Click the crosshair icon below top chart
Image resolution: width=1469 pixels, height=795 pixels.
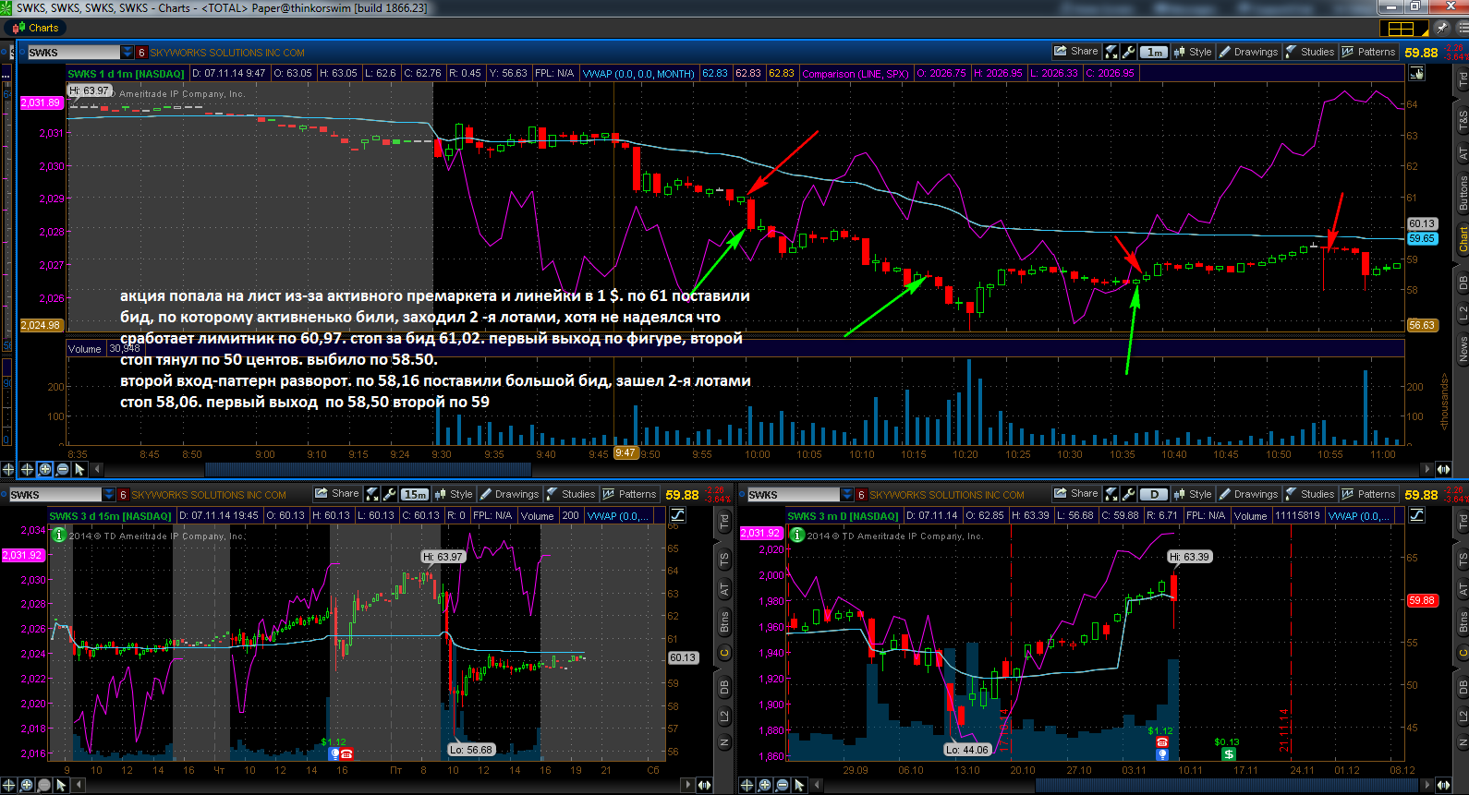[x=27, y=469]
